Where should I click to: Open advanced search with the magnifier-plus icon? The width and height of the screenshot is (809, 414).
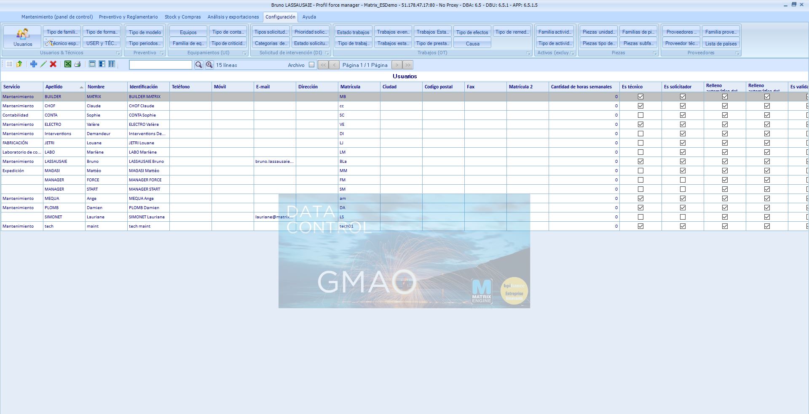[x=209, y=65]
